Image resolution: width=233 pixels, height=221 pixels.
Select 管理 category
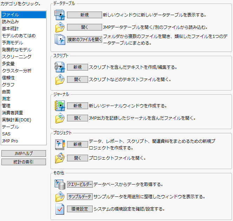coord(24,106)
